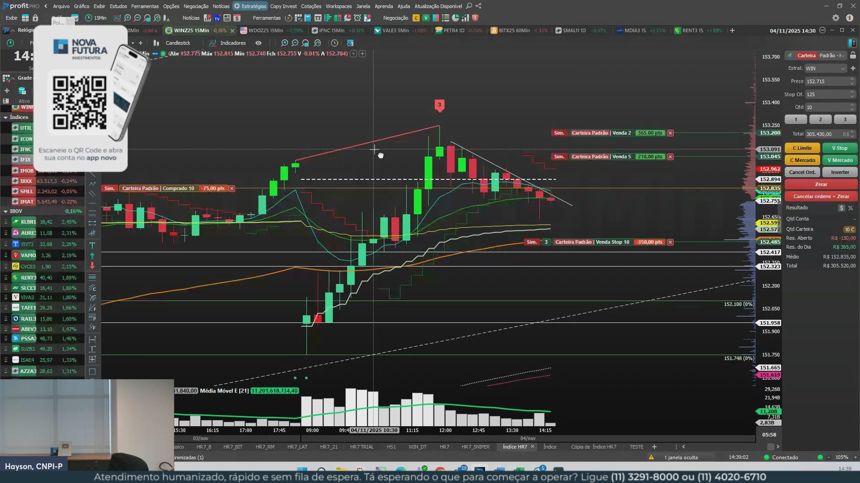The height and width of the screenshot is (483, 860).
Task: Open the Carteira Padrão account dropdown
Action: coord(831,55)
